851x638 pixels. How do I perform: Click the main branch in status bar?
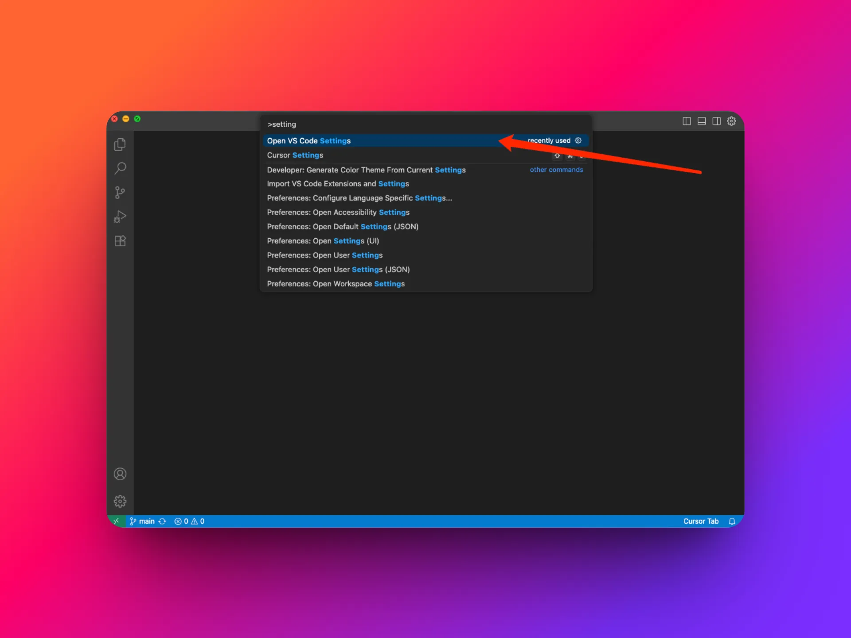(x=142, y=521)
